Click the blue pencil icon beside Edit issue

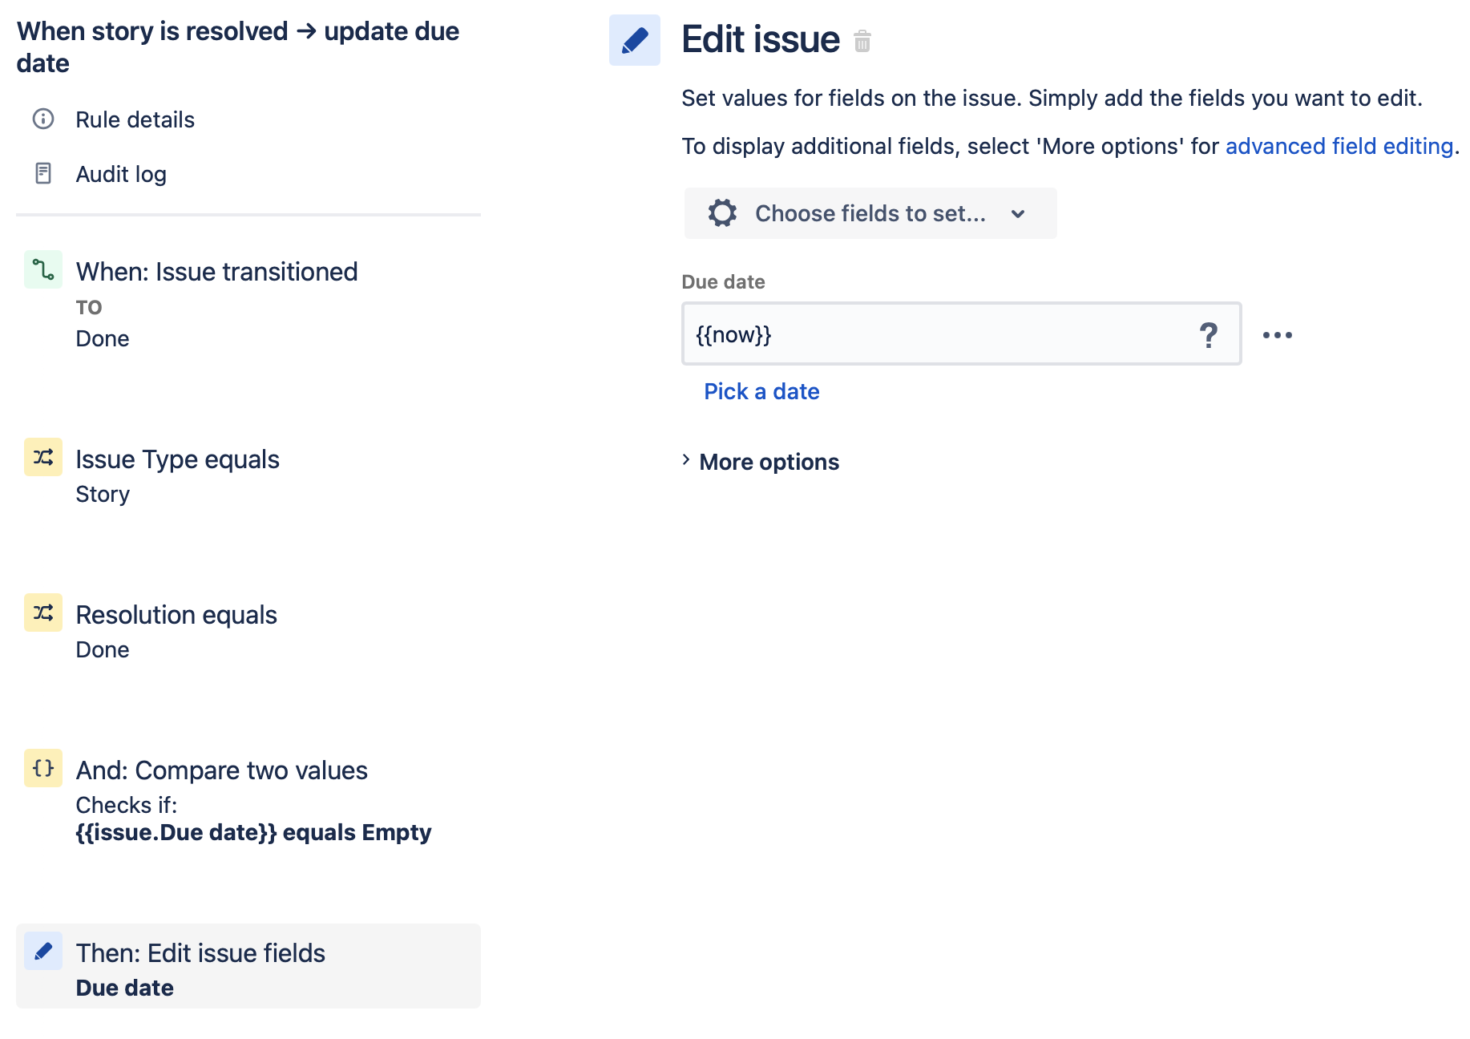634,39
